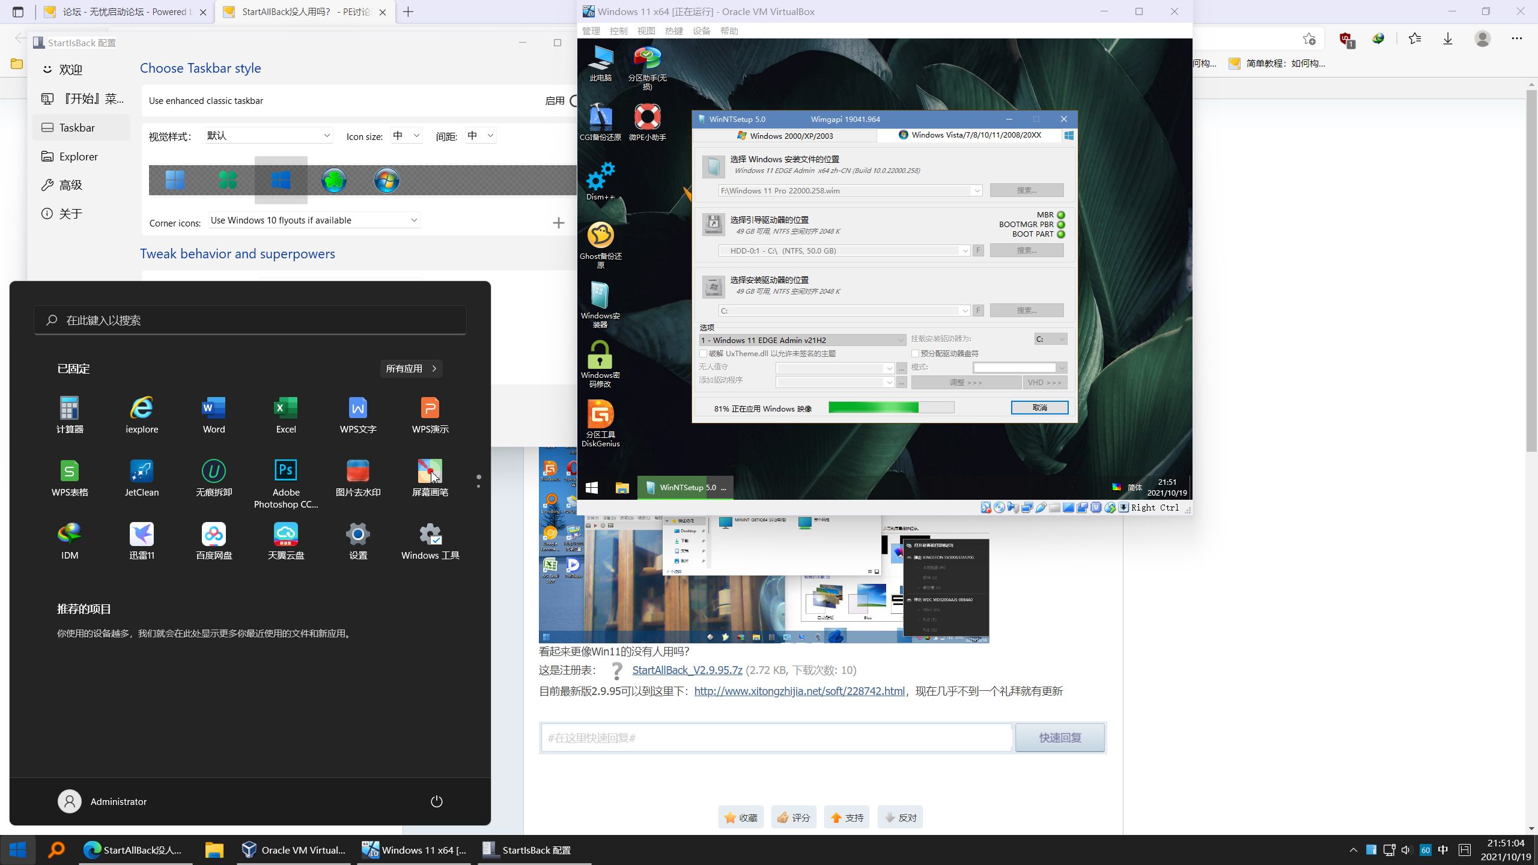This screenshot has height=865, width=1538.
Task: Launch iexplore from the pinned apps
Action: (x=142, y=414)
